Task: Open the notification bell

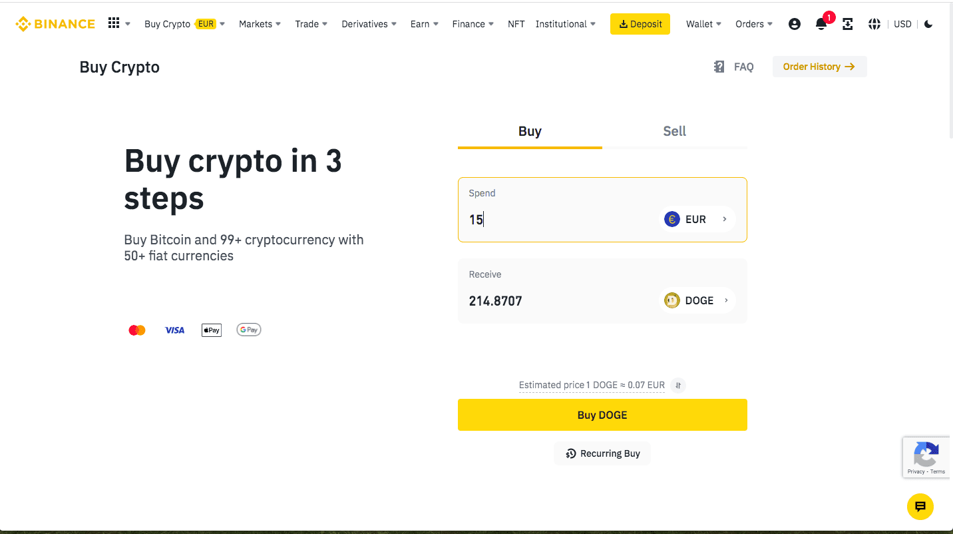Action: pos(821,24)
